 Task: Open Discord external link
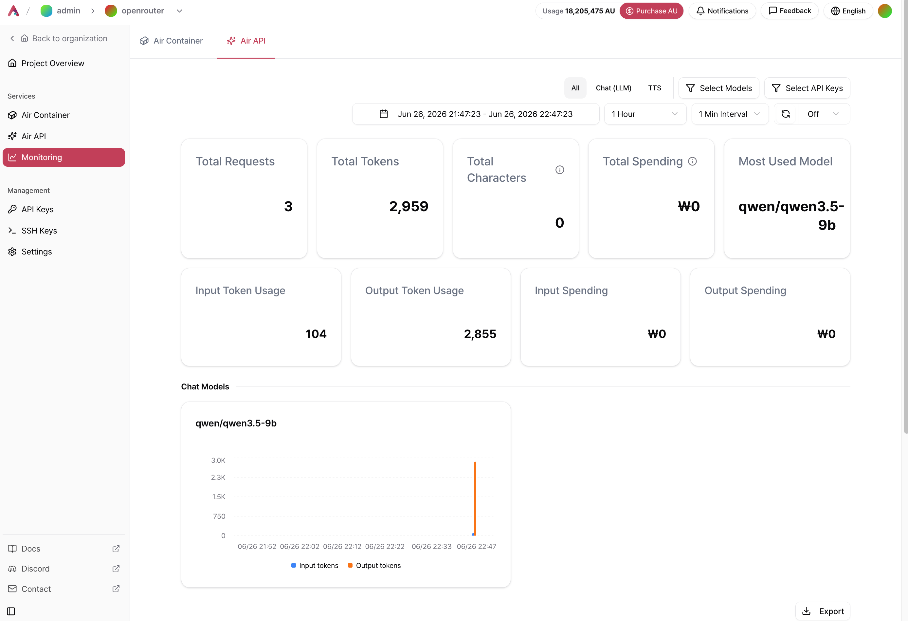(64, 569)
